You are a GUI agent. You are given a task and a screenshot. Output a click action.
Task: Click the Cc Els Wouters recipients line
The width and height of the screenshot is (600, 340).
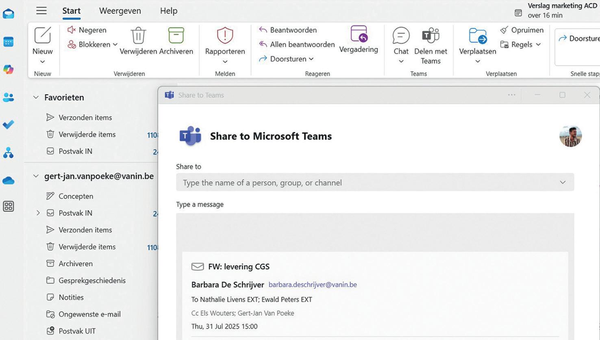[243, 313]
